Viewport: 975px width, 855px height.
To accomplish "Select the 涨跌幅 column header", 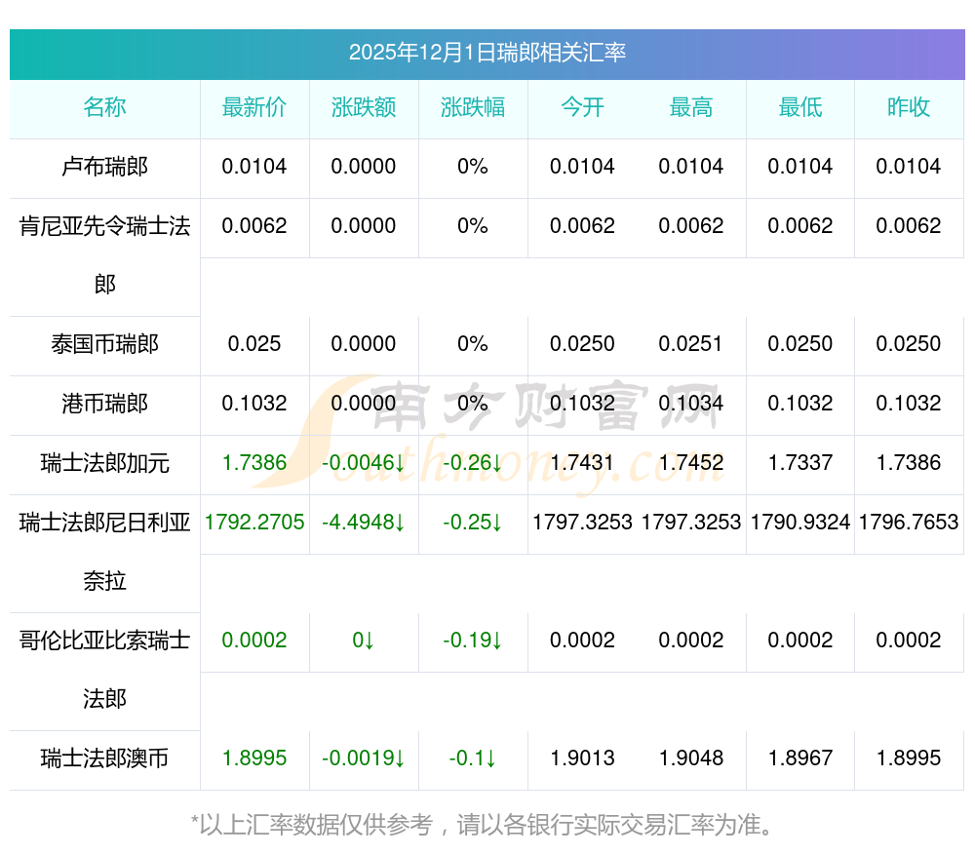I will pyautogui.click(x=473, y=108).
